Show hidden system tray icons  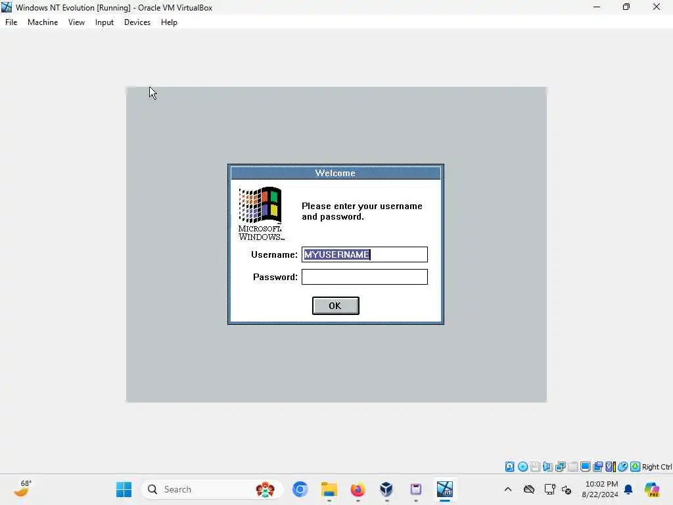508,489
